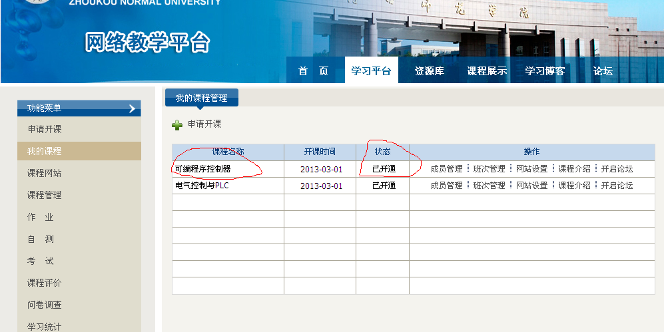
Task: Open the 电气控制与PLC course
Action: [x=201, y=186]
